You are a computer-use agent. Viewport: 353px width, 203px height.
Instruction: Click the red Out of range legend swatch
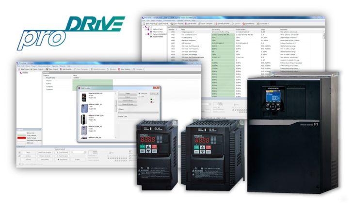(x=21, y=138)
